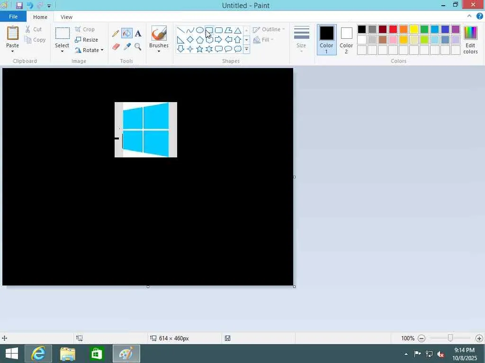Screen dimensions: 485x363
Task: Open the Windows Start button
Action: pyautogui.click(x=12, y=354)
